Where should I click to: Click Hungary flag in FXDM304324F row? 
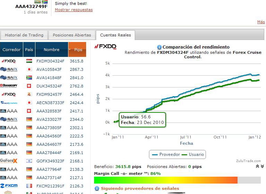(29, 61)
